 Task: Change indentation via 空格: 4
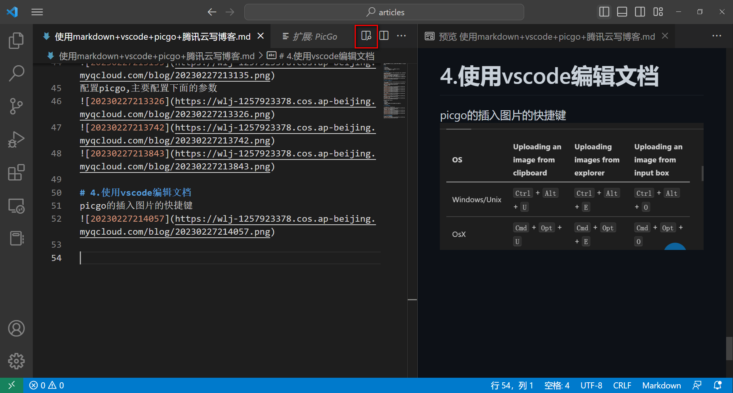tap(557, 385)
